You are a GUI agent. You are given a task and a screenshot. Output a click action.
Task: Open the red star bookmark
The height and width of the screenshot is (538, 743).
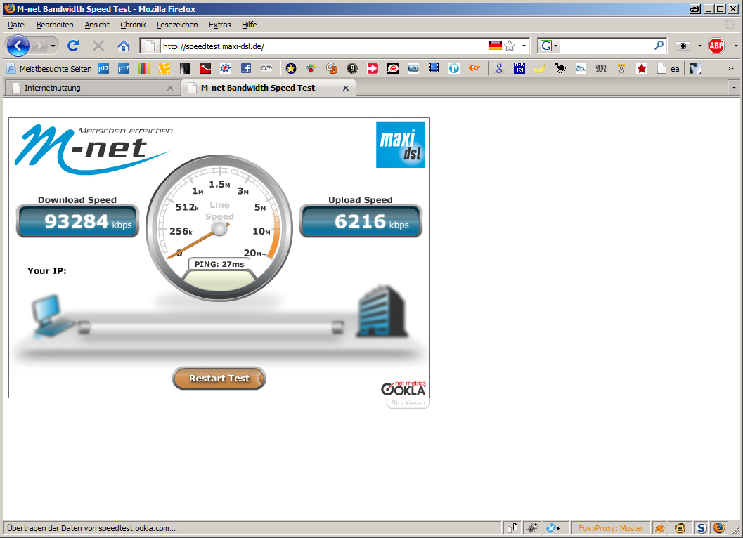[x=642, y=68]
